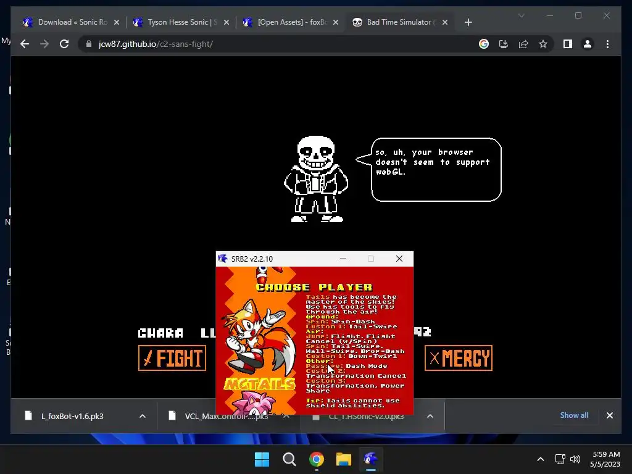Close the [Open Assets] foxBot tab

pos(336,22)
